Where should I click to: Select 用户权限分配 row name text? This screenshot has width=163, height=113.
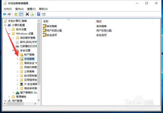(x=54, y=31)
